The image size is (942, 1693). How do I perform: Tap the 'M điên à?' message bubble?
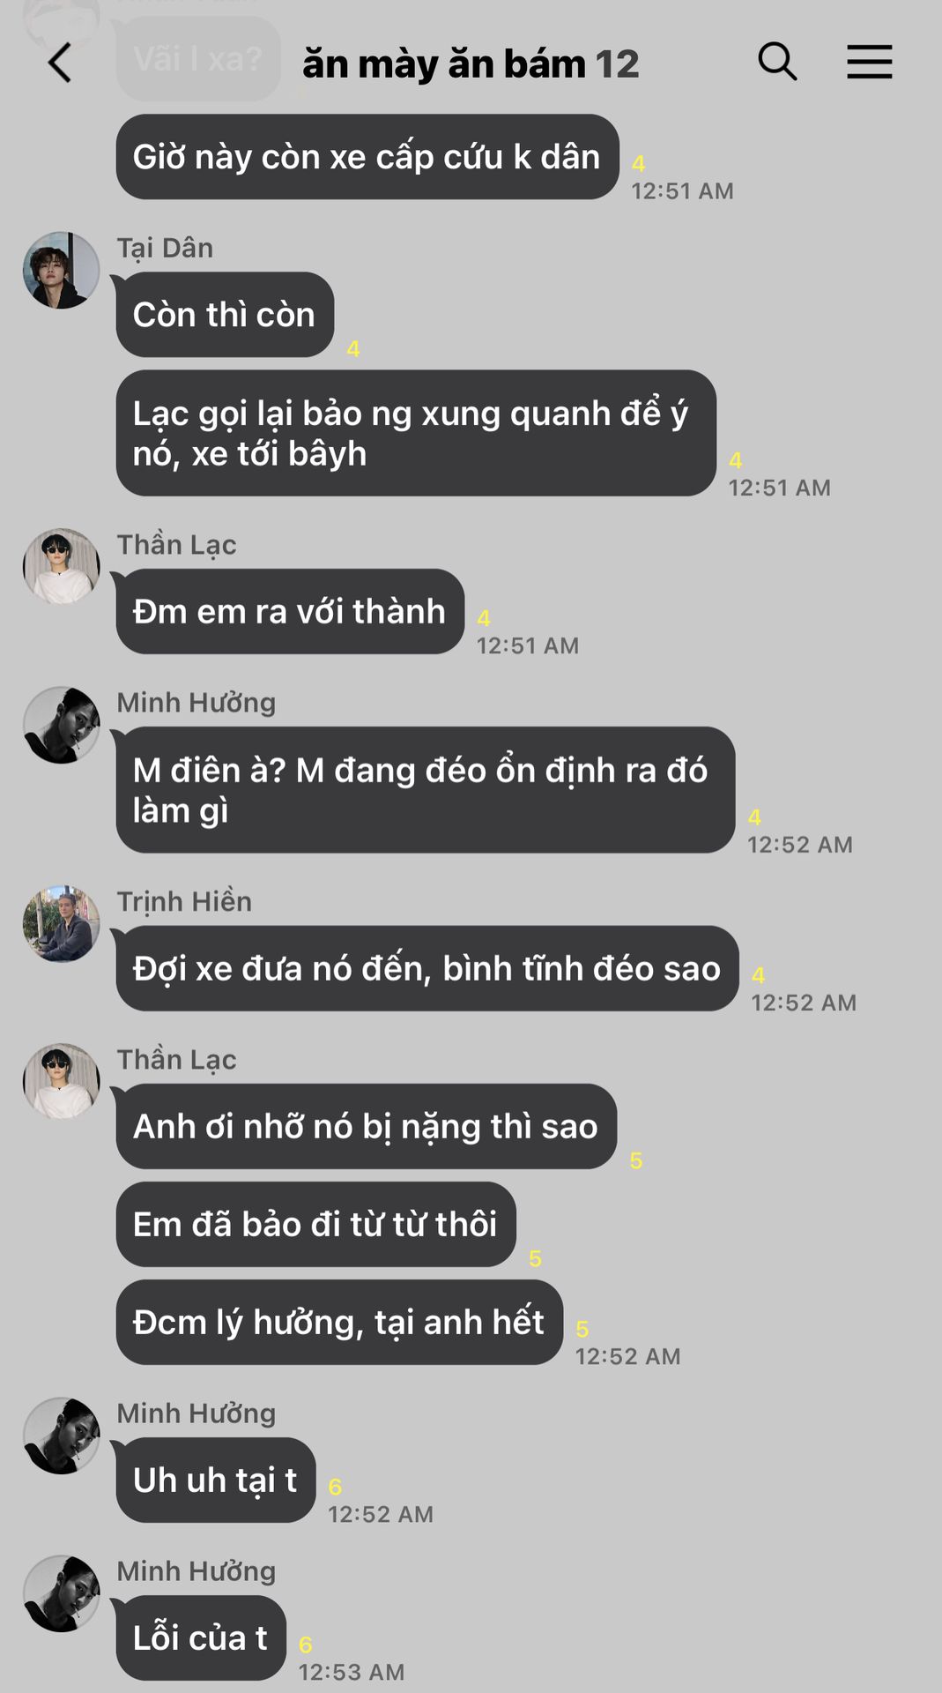[x=426, y=790]
